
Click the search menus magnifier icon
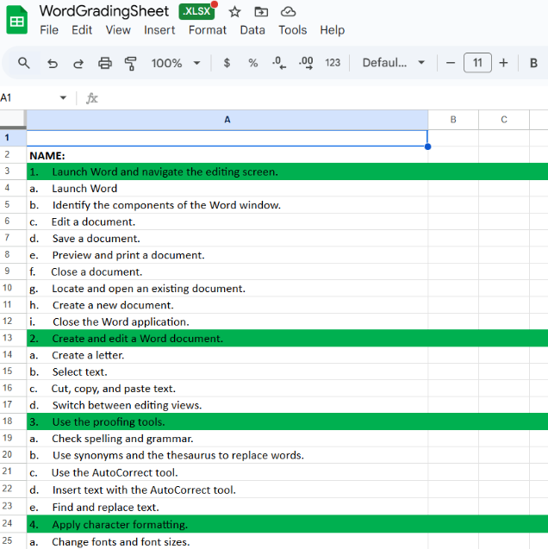[x=24, y=64]
